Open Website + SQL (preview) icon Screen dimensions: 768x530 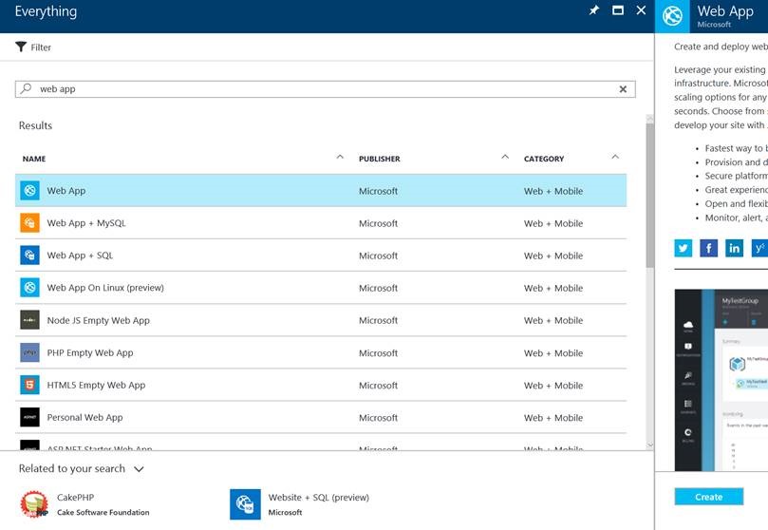pos(245,504)
